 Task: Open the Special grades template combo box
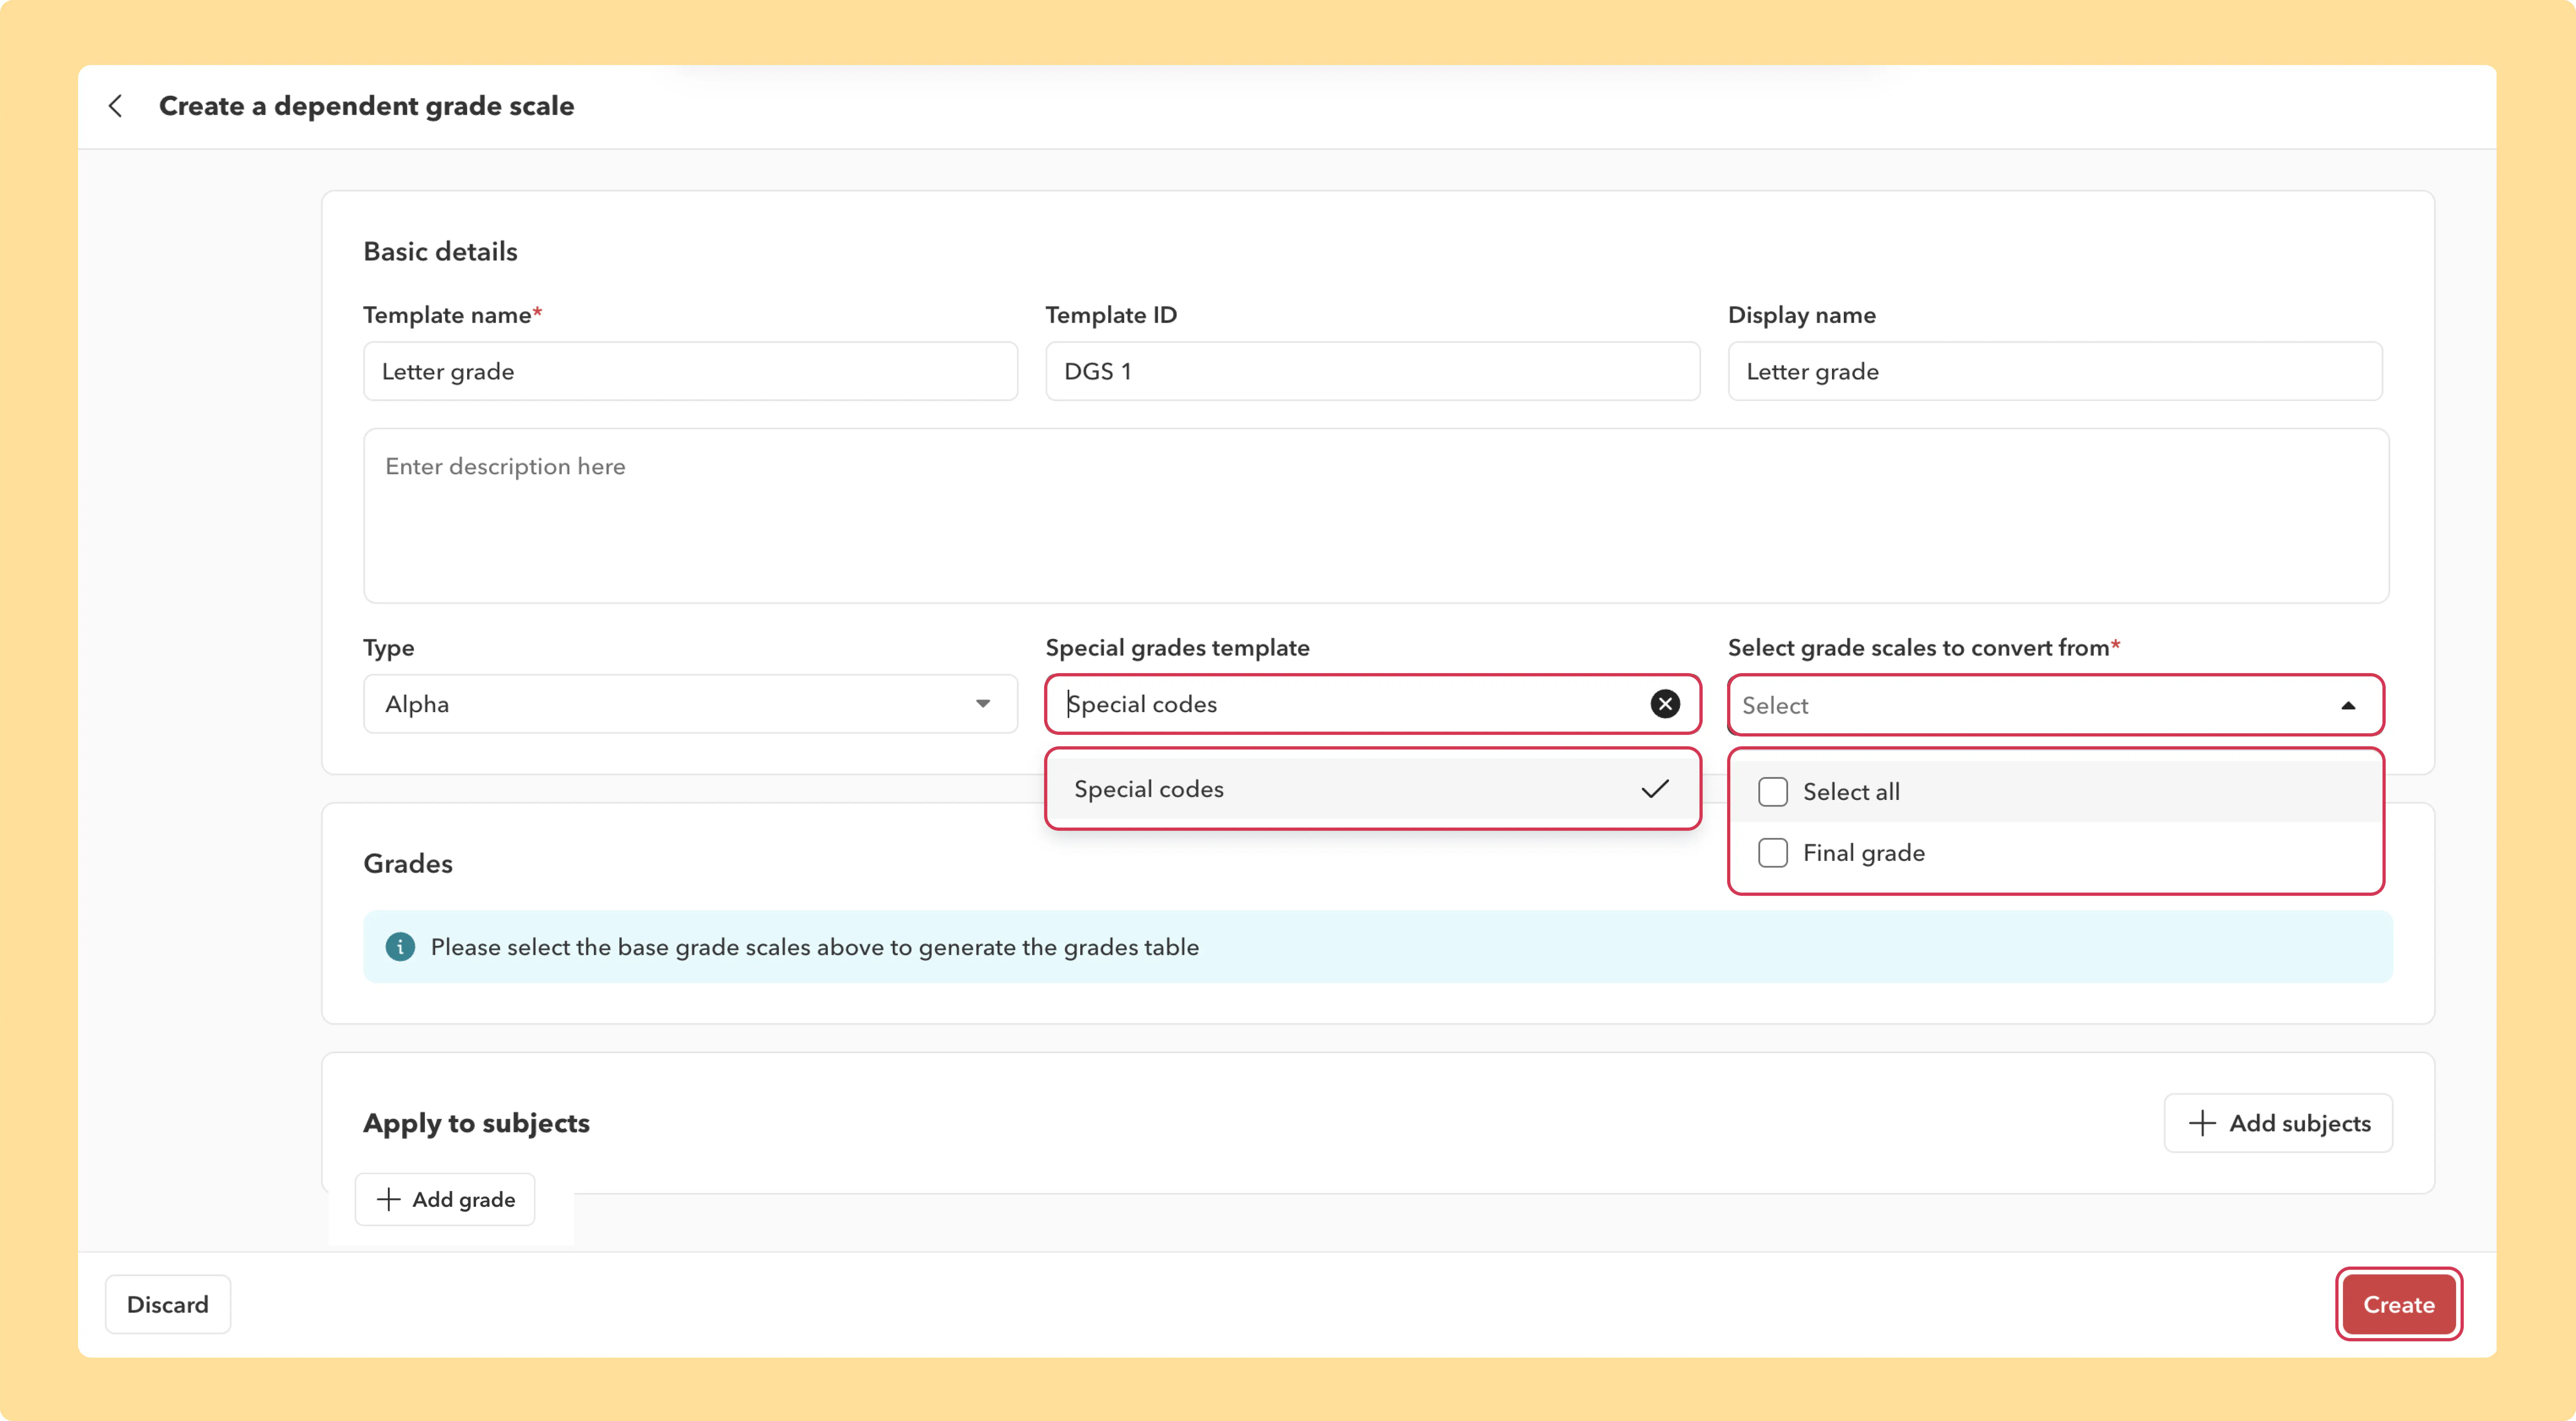[x=1372, y=704]
